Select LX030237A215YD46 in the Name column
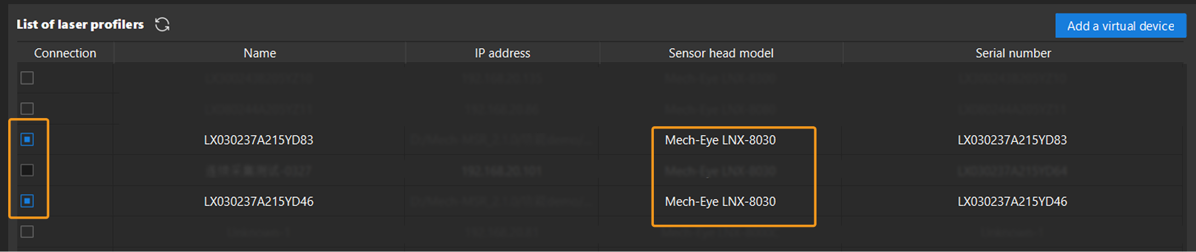 tap(258, 202)
